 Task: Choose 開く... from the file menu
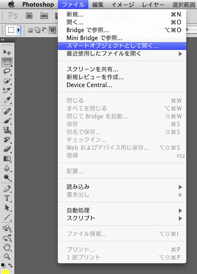click(x=122, y=22)
